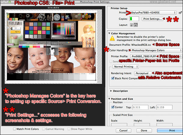The height and width of the screenshot is (135, 183).
Task: Click the Scale input field
Action: point(119,125)
